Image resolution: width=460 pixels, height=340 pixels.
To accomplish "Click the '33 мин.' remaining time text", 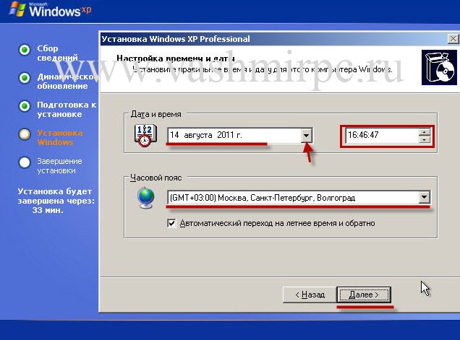I will (x=48, y=210).
